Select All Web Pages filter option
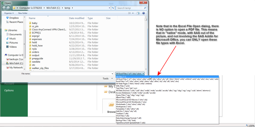255x127 pixels. [x=167, y=84]
